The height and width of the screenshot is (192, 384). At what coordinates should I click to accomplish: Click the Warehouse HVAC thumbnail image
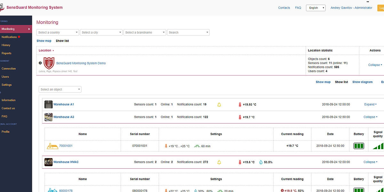[x=48, y=162]
